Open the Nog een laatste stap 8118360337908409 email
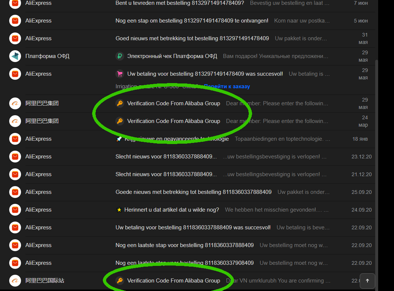The height and width of the screenshot is (291, 394). (x=184, y=263)
